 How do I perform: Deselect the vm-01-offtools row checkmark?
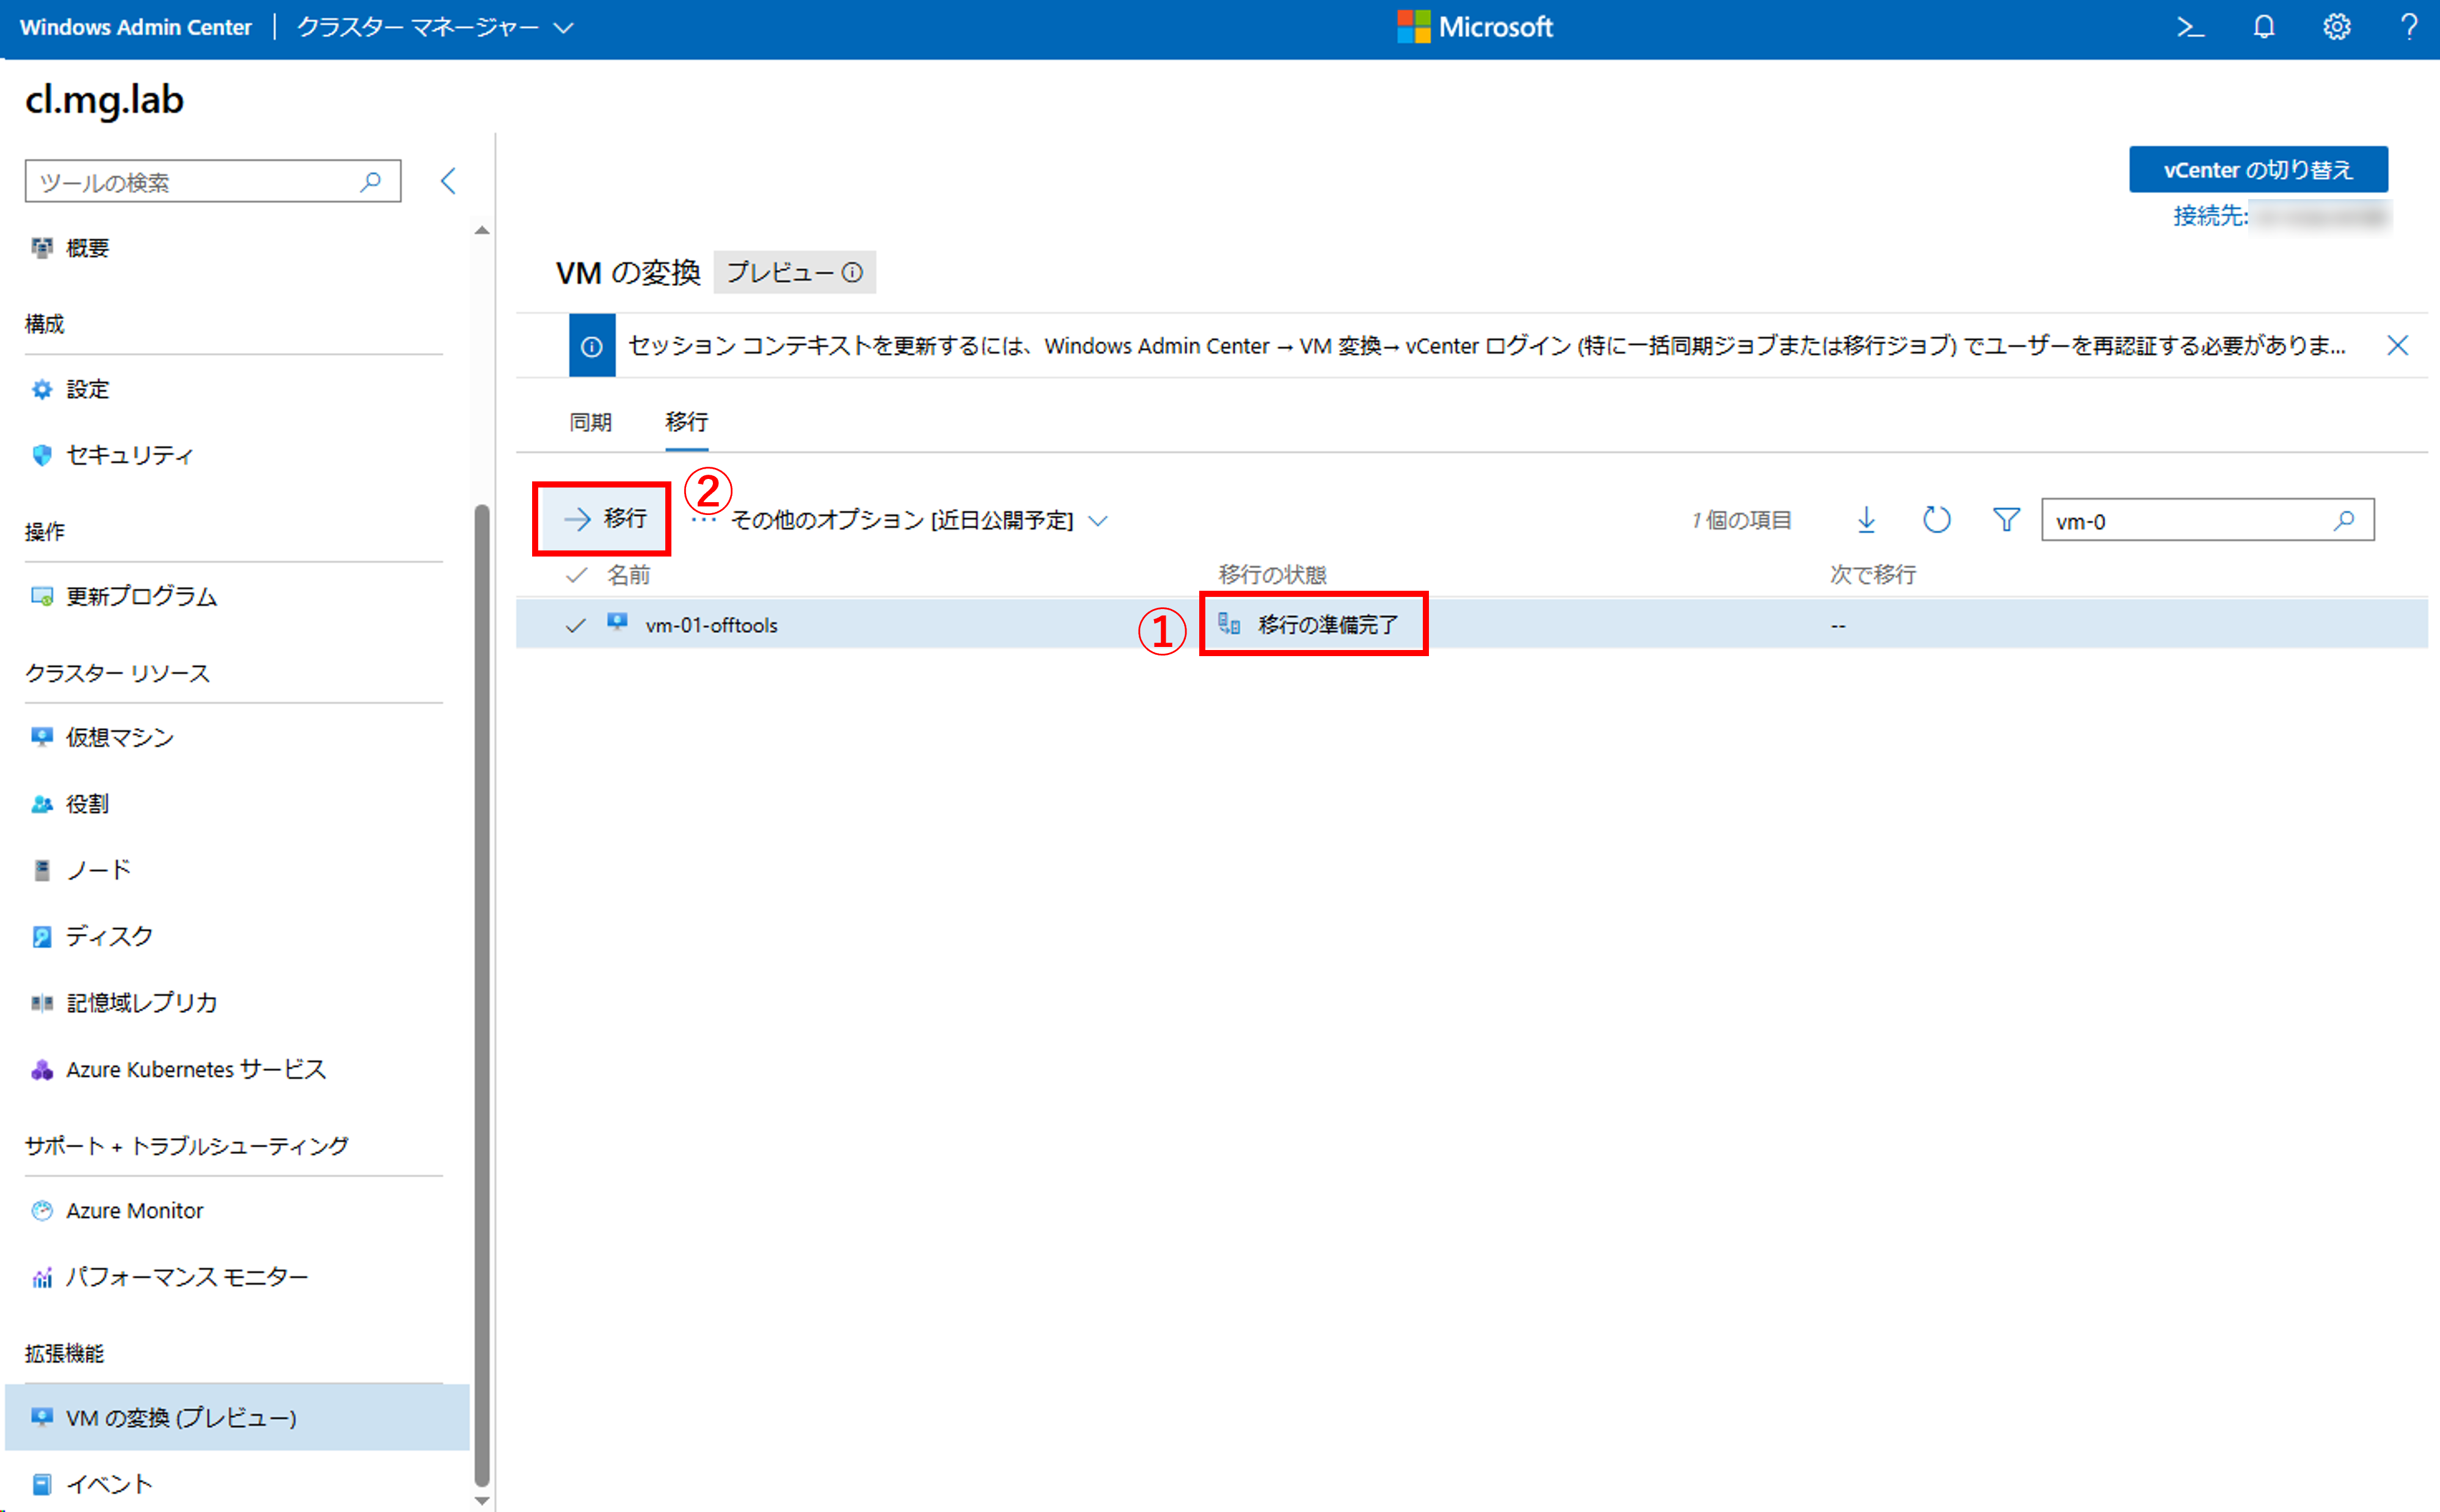(576, 625)
